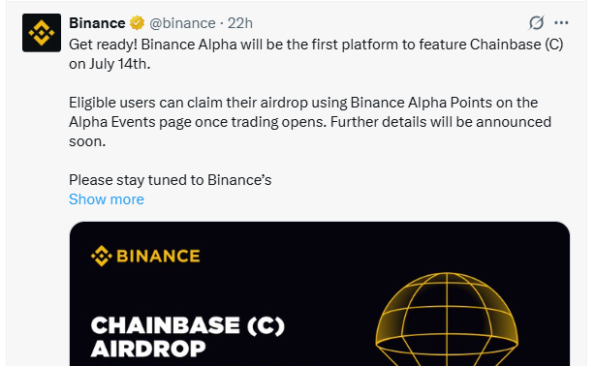The width and height of the screenshot is (595, 366).
Task: Open the Chainbase airdrop image card
Action: pos(320,294)
